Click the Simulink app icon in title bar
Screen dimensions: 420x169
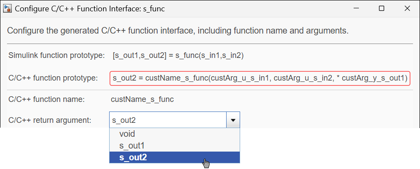click(7, 9)
